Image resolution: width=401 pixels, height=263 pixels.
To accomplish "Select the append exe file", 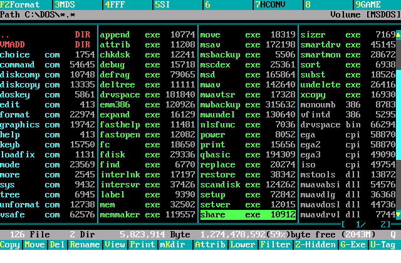I will coord(148,34).
